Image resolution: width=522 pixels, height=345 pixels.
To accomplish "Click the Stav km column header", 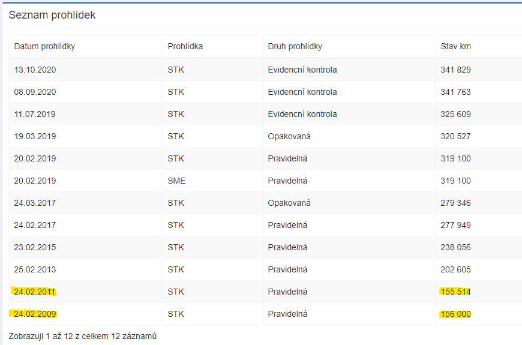I will pos(455,46).
